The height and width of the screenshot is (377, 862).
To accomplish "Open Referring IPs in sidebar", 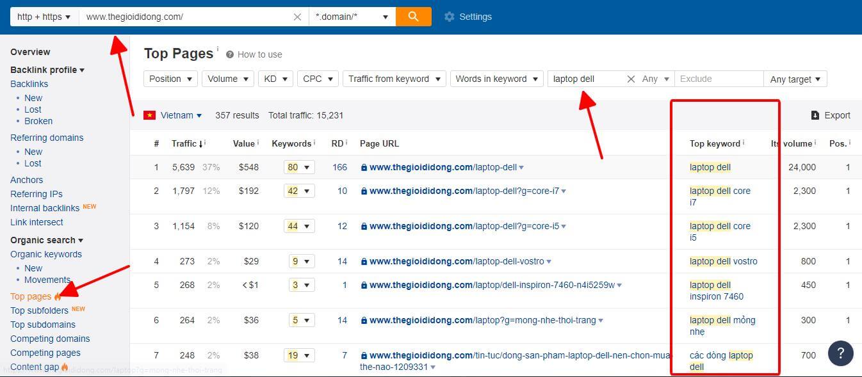I will (37, 194).
